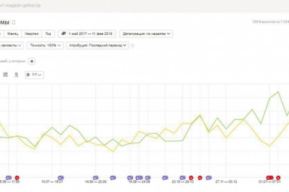
Task: Expand the Детализация: по неделям dropdown
Action: 146,34
